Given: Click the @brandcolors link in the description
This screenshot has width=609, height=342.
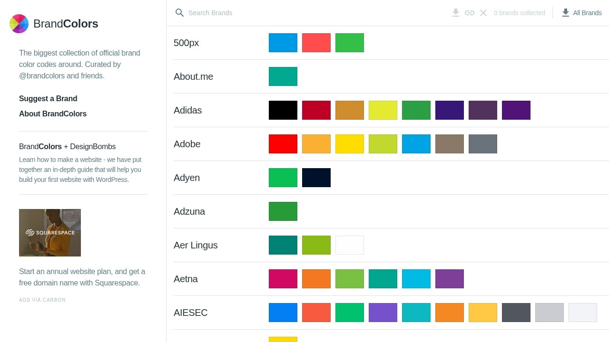Looking at the screenshot, I should (42, 76).
